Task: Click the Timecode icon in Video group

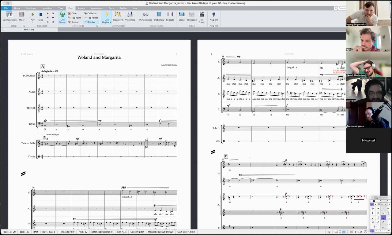Action: click(192, 16)
